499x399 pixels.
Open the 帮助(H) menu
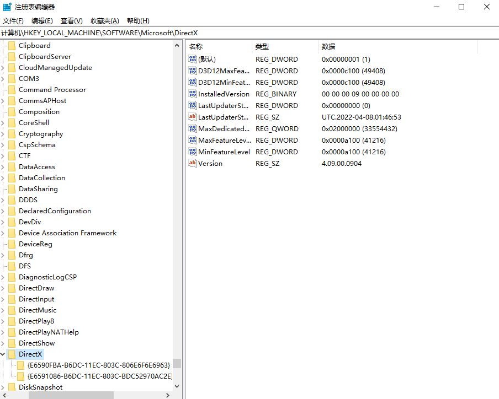pyautogui.click(x=138, y=20)
